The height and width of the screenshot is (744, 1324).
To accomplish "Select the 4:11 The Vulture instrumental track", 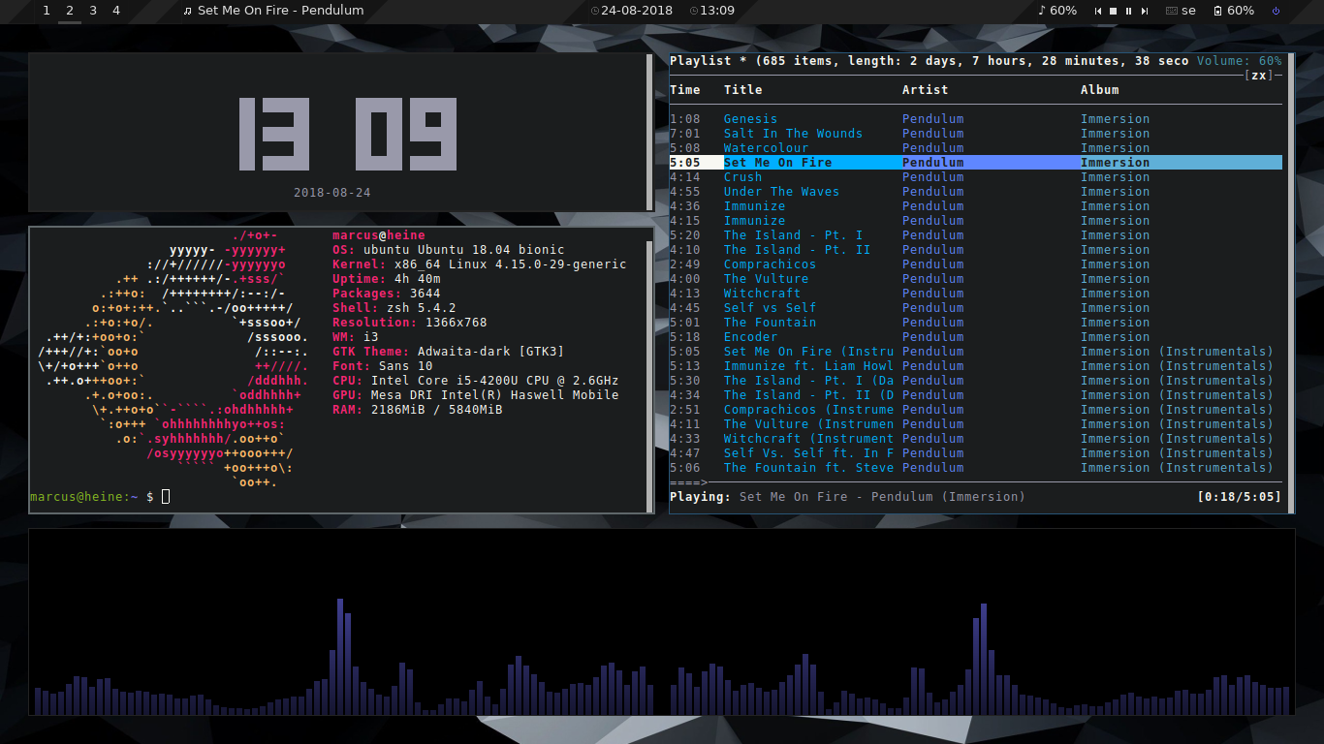I will [x=975, y=424].
